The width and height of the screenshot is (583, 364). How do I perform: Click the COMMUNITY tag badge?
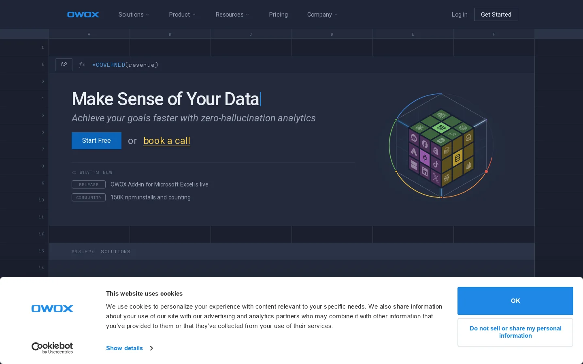(89, 197)
